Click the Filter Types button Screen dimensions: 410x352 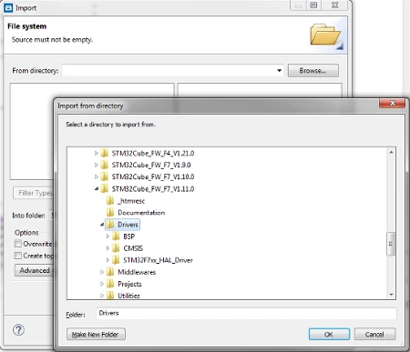[34, 193]
